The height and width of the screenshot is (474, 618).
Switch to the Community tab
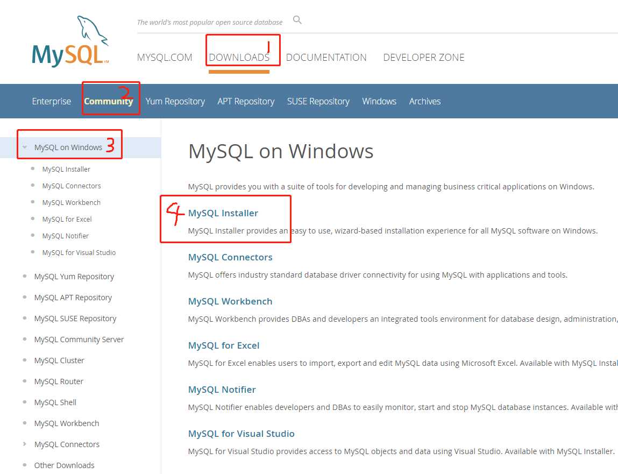pos(109,101)
